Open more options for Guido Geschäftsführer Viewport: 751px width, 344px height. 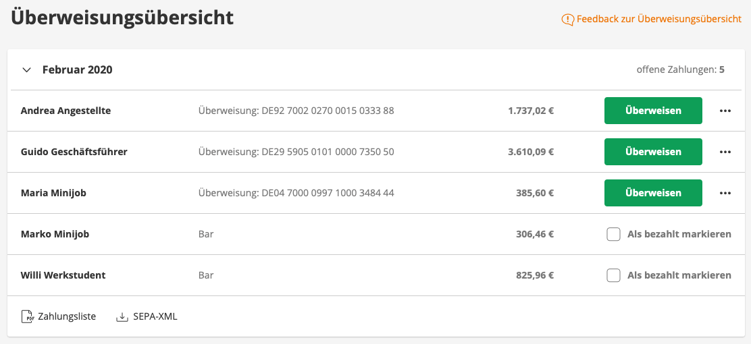725,152
